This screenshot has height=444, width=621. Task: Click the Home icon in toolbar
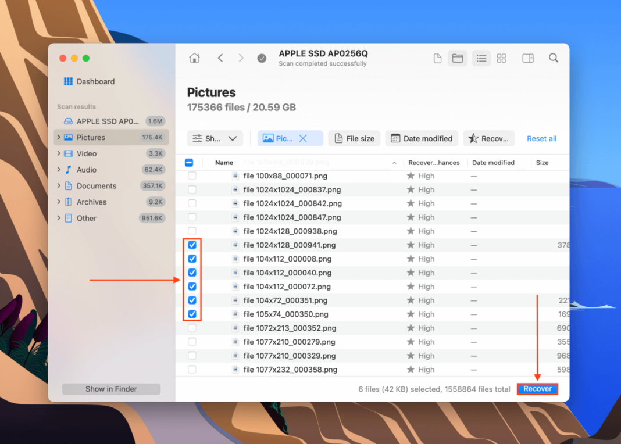click(x=194, y=58)
